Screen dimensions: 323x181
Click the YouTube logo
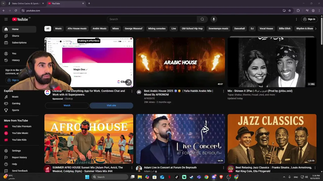20,19
